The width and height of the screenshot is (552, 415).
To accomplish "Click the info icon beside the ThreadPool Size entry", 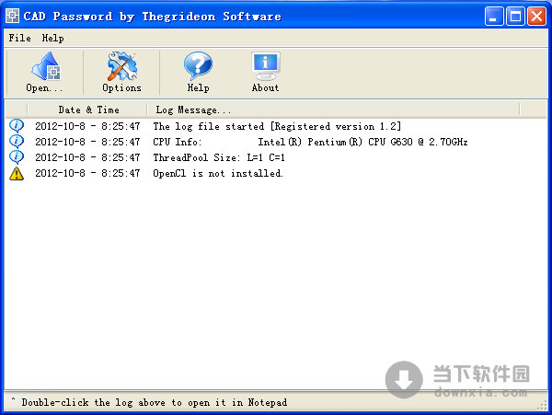I will tap(17, 157).
